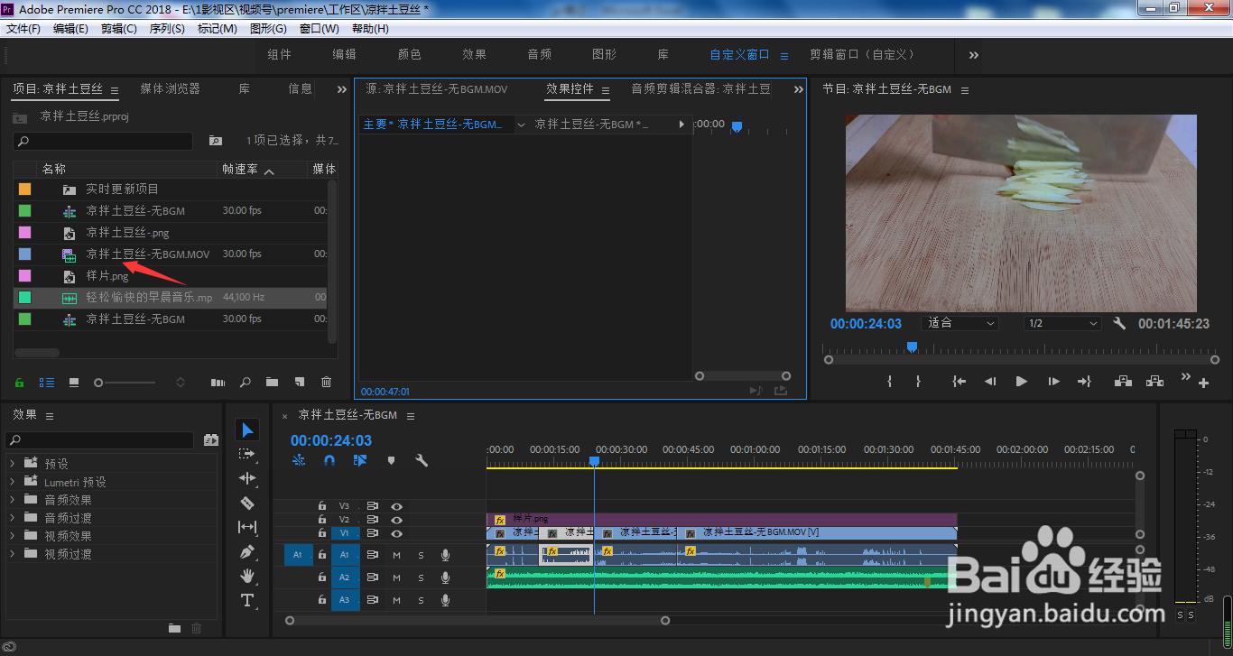
Task: Open workspace overflow chevron menu
Action: coord(974,55)
